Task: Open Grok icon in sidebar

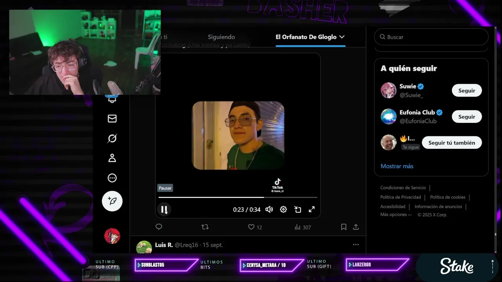Action: (x=112, y=138)
